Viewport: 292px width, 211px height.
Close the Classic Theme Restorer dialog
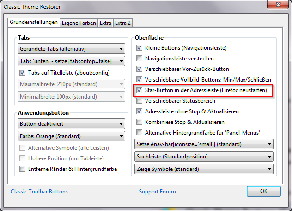(x=277, y=6)
